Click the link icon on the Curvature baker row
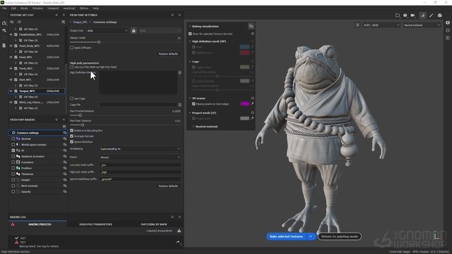 (x=65, y=162)
